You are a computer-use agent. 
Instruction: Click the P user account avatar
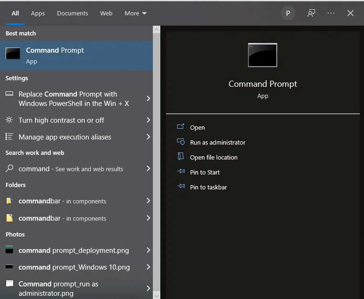(288, 13)
